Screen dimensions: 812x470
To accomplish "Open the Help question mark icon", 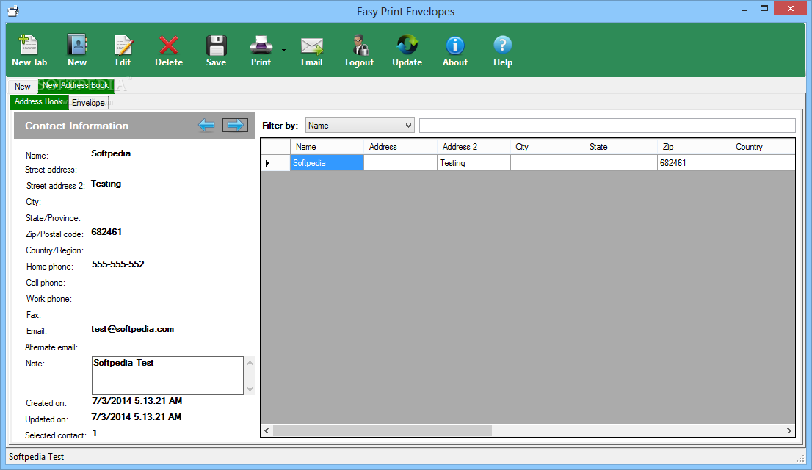I will click(502, 45).
